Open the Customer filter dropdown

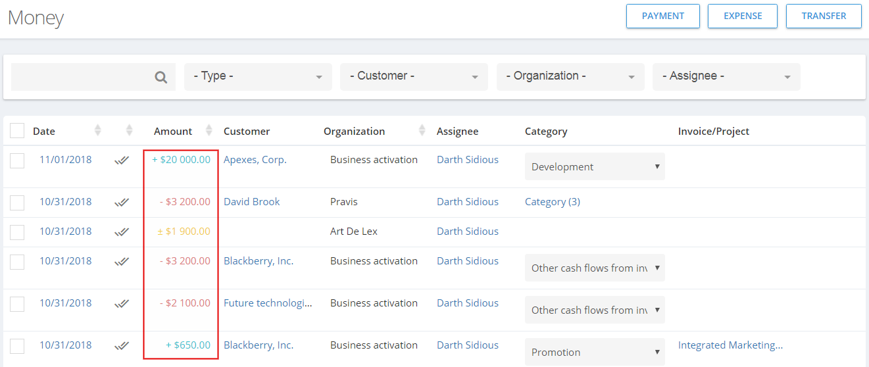pos(414,77)
